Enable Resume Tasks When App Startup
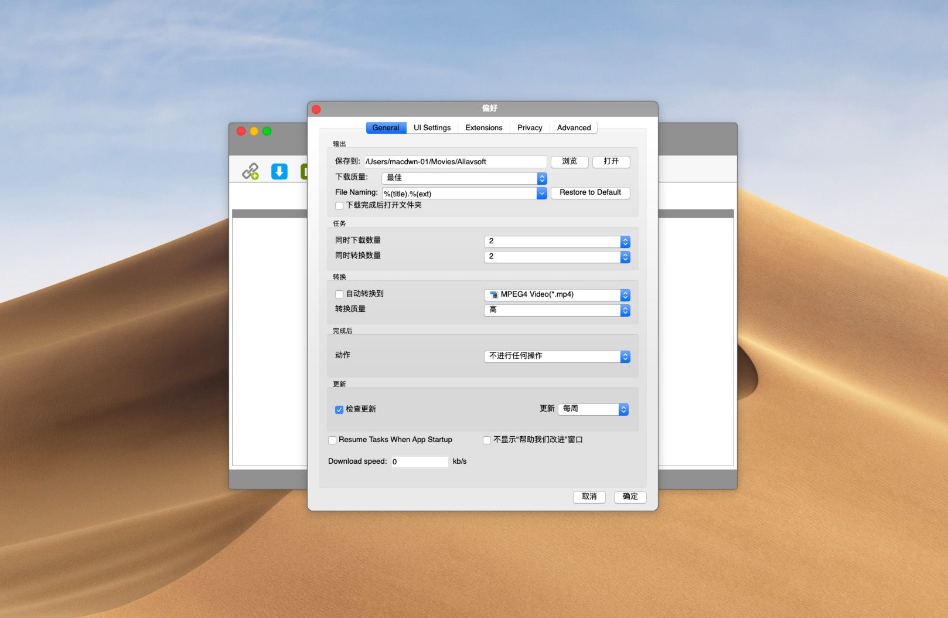 point(332,440)
